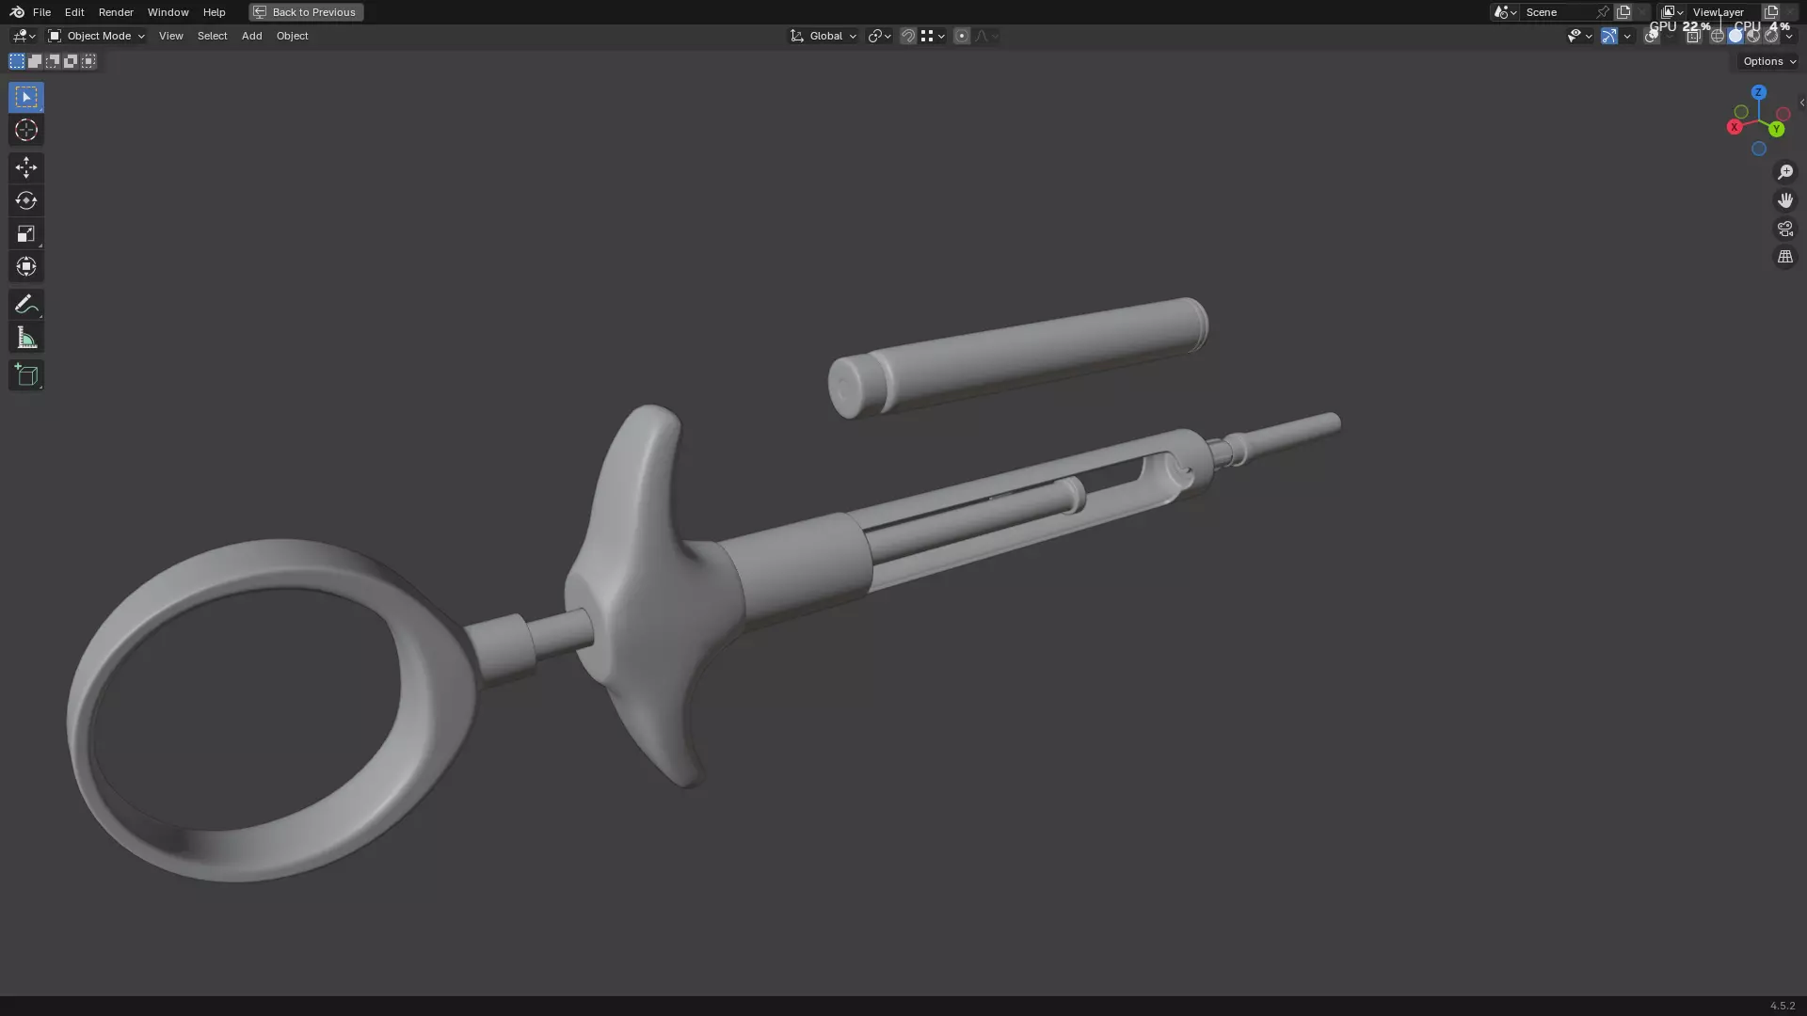
Task: Toggle viewport gizmos display
Action: pos(1609,36)
